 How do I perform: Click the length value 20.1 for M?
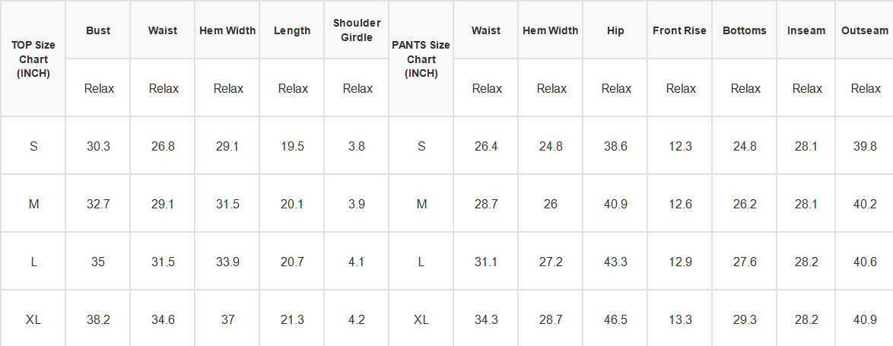pyautogui.click(x=292, y=204)
